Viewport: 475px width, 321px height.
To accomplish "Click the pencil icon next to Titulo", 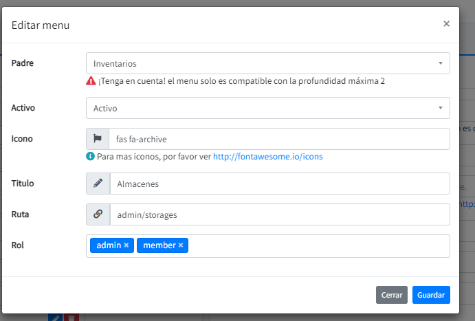I will tap(98, 184).
